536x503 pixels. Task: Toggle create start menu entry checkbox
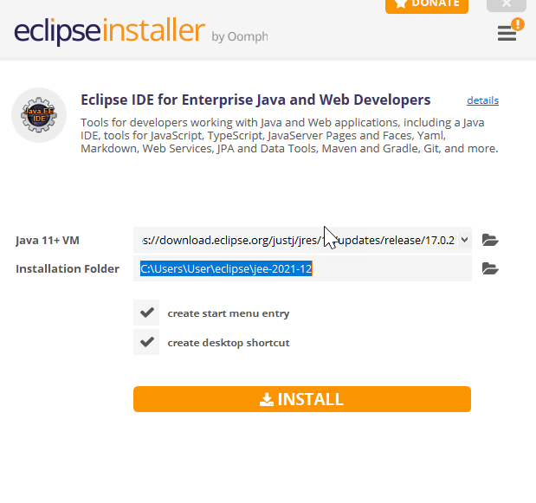pos(146,313)
